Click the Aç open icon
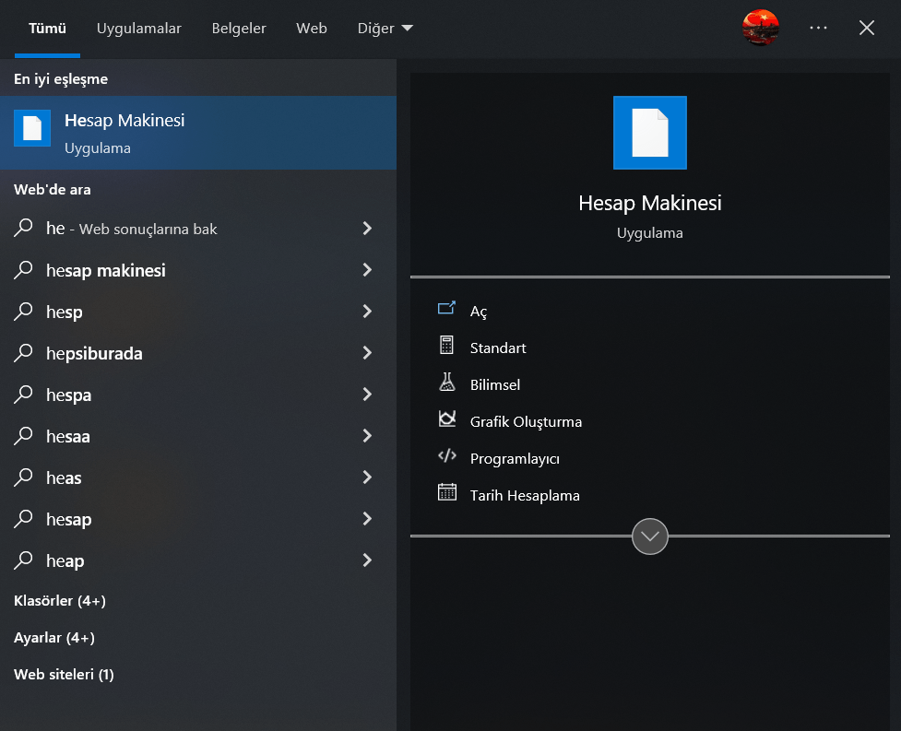Screen dimensions: 901x731 point(446,309)
